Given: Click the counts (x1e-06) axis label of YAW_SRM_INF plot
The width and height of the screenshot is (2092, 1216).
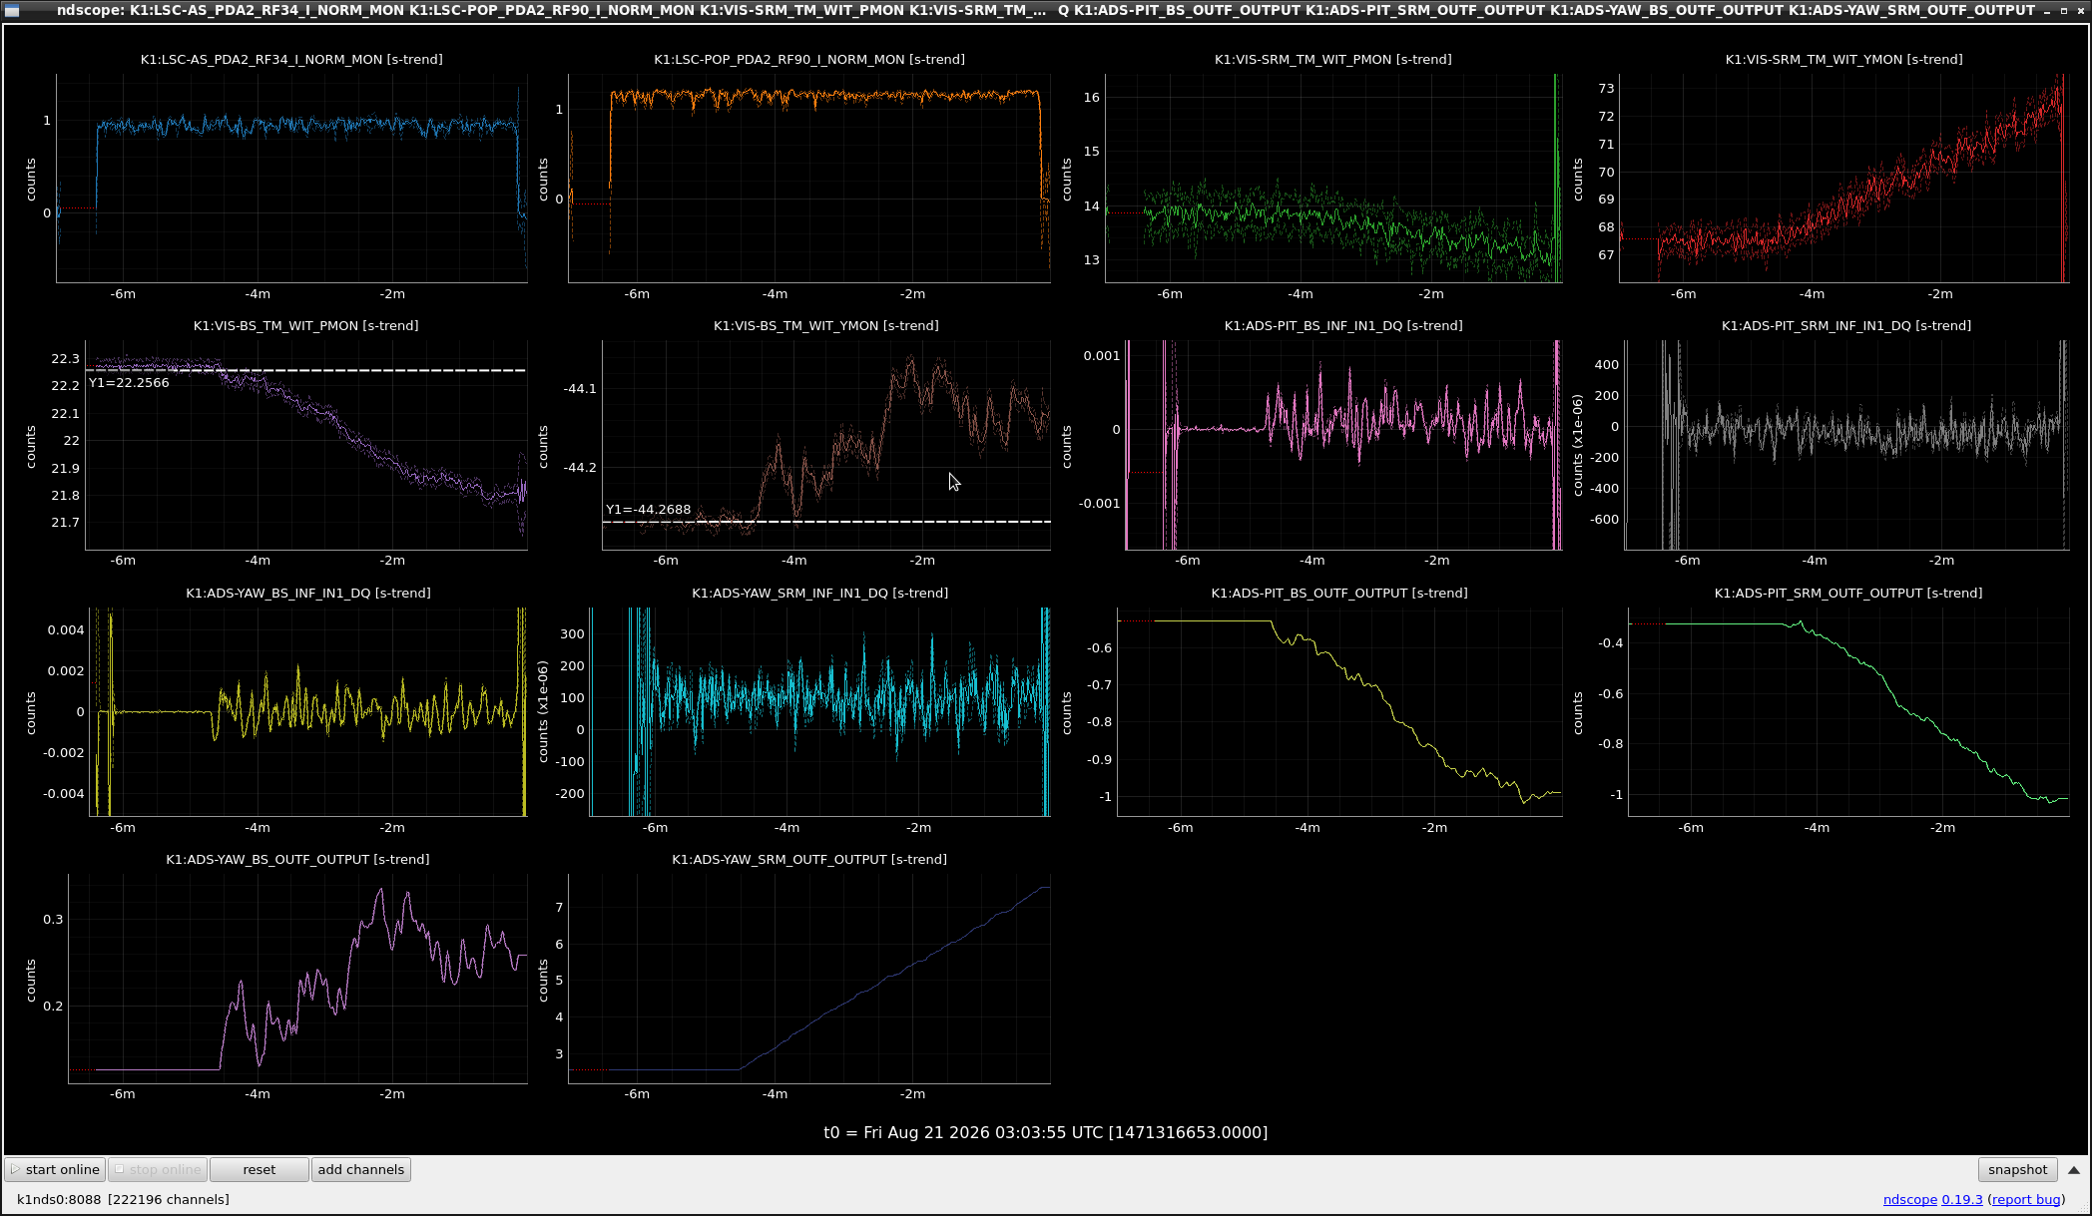Looking at the screenshot, I should click(x=543, y=711).
